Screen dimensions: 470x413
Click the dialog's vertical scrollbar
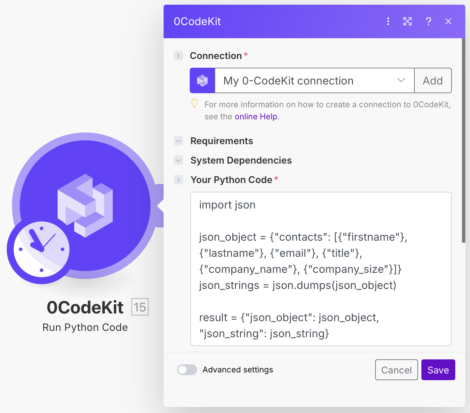(464, 141)
